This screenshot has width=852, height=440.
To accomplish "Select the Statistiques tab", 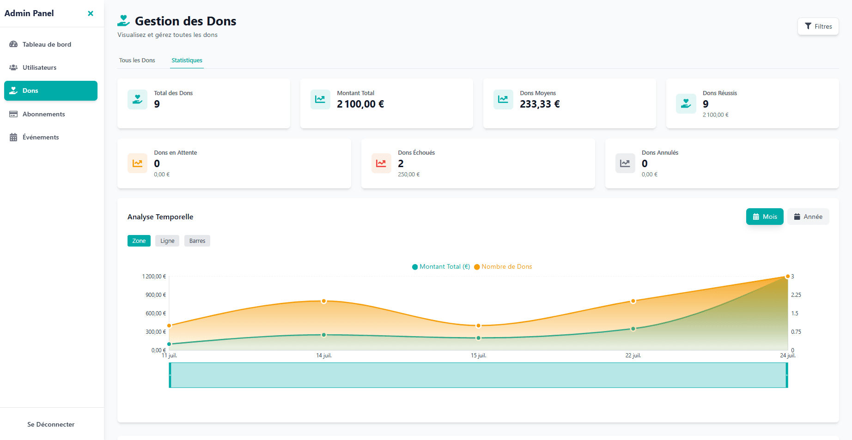I will [187, 60].
